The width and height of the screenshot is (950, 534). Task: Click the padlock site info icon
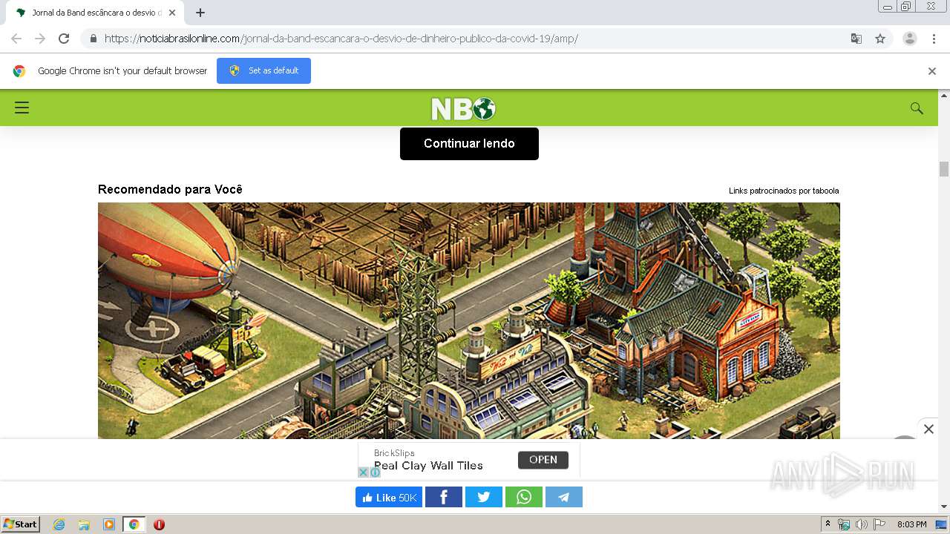click(x=93, y=39)
